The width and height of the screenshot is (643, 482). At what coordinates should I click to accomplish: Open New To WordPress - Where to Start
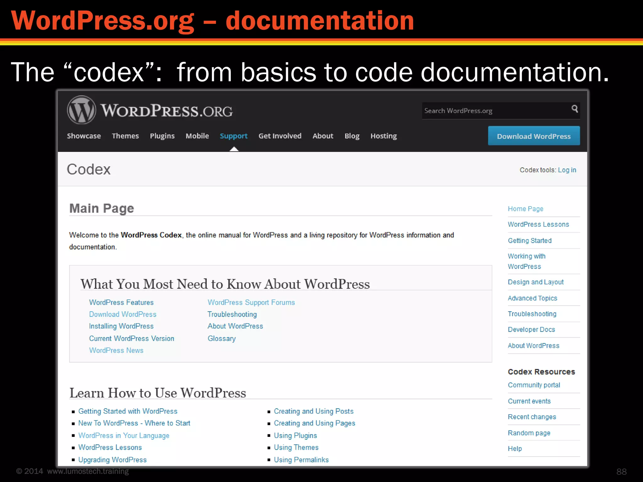tap(134, 423)
